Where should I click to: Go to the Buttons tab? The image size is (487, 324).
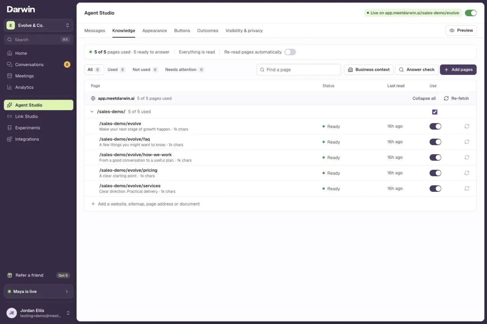point(182,31)
